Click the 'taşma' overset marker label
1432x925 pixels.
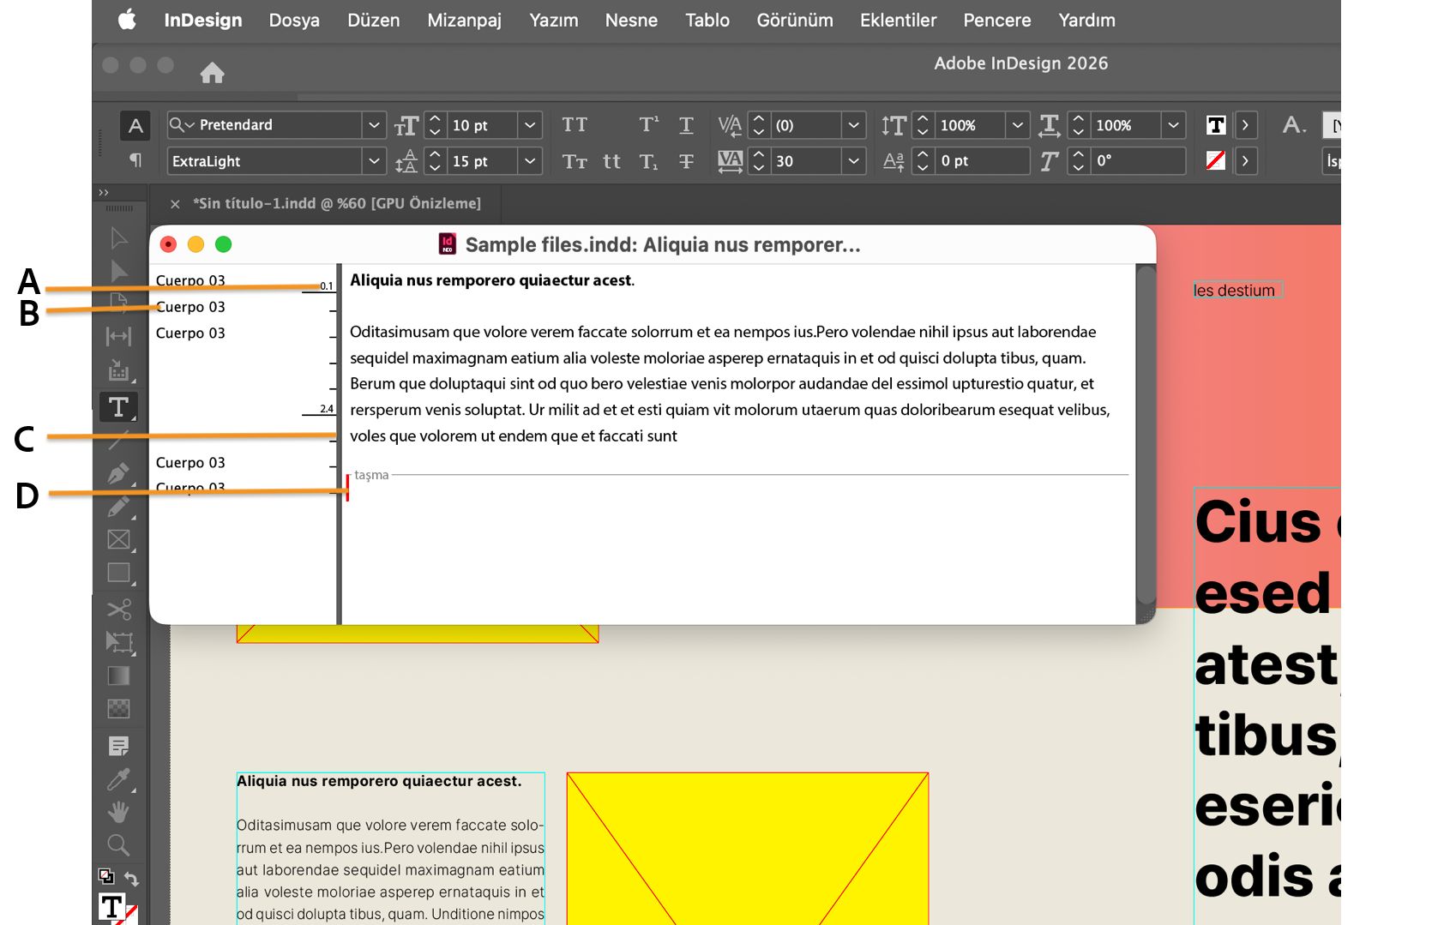tap(371, 475)
